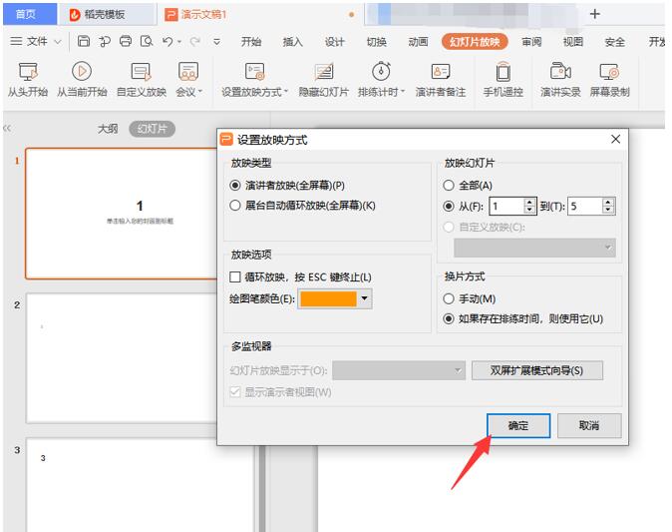
Task: Click the redo arrow icon
Action: coord(195,41)
